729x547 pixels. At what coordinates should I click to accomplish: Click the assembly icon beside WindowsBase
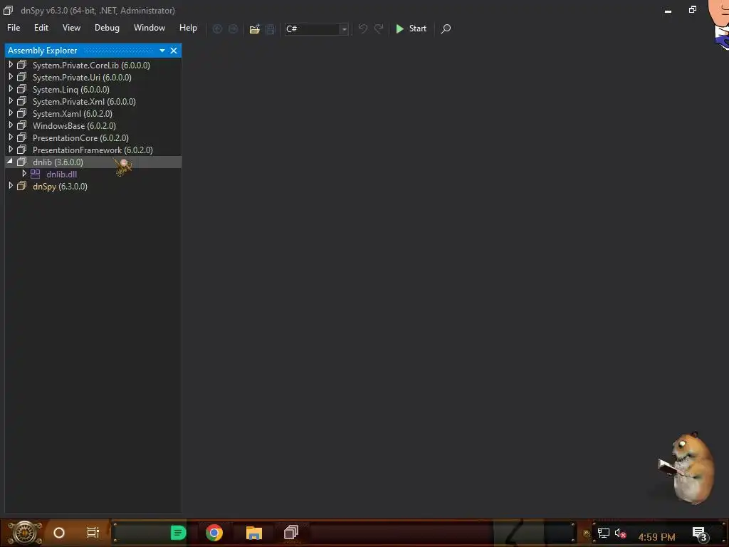tap(22, 125)
